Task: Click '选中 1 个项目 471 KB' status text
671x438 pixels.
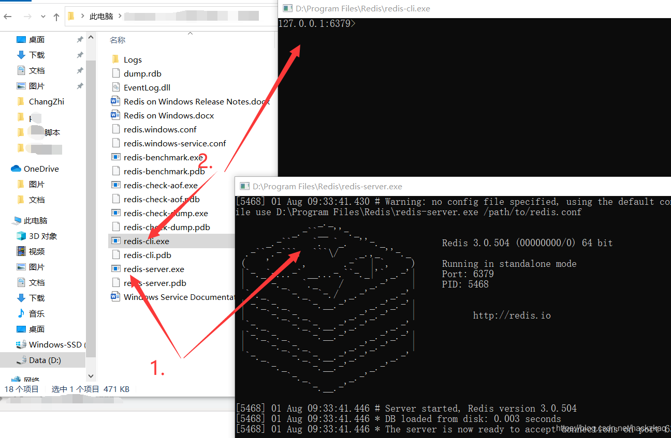Action: (91, 389)
